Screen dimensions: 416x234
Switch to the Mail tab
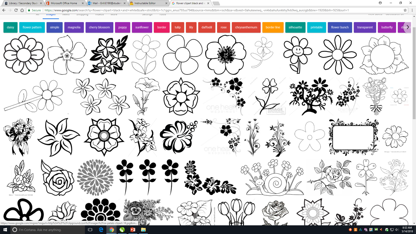(106, 3)
